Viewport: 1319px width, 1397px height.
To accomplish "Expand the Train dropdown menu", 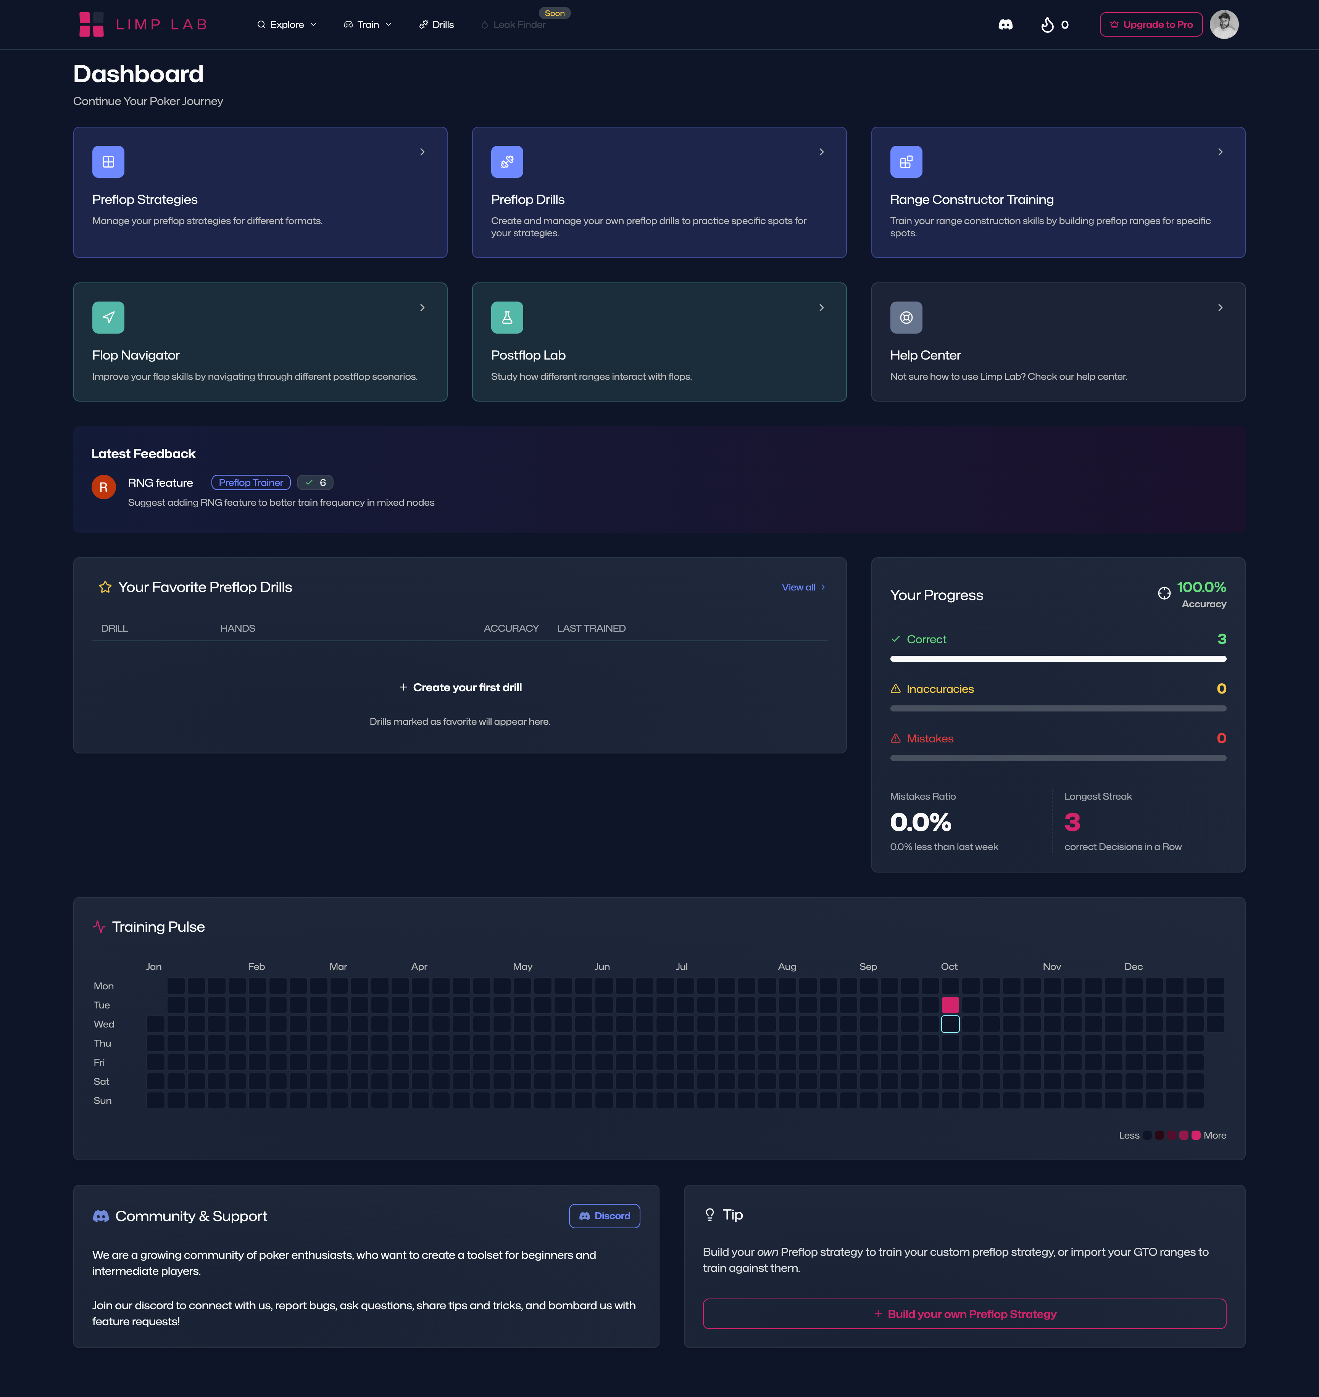I will [368, 24].
